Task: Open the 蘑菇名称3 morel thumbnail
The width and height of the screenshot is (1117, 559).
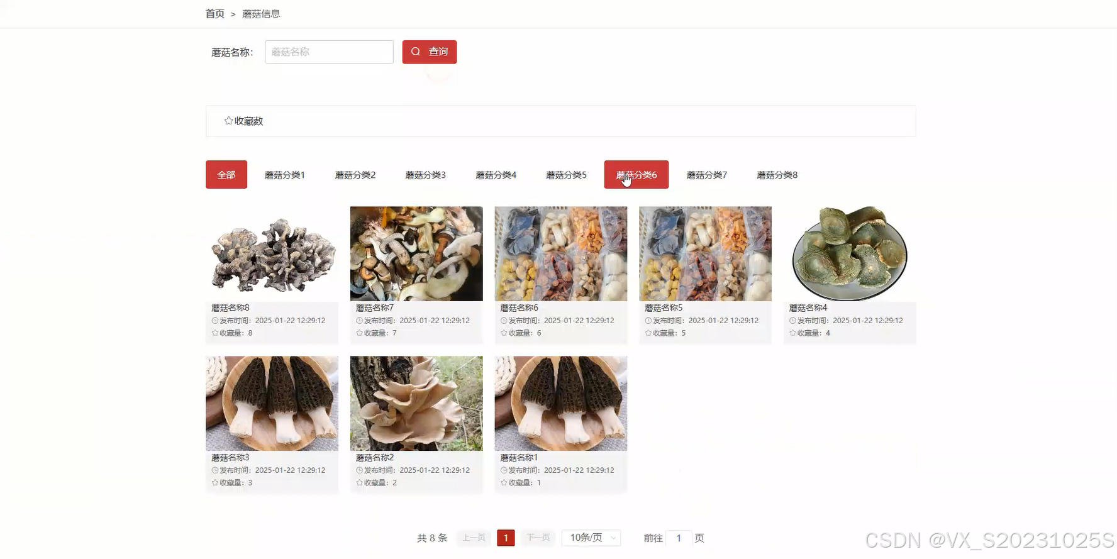Action: pyautogui.click(x=272, y=404)
